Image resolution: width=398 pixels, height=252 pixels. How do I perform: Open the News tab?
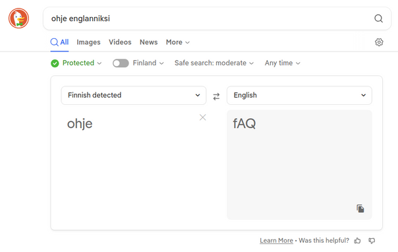coord(148,42)
